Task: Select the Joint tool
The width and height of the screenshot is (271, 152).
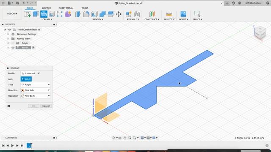Action: (x=137, y=14)
